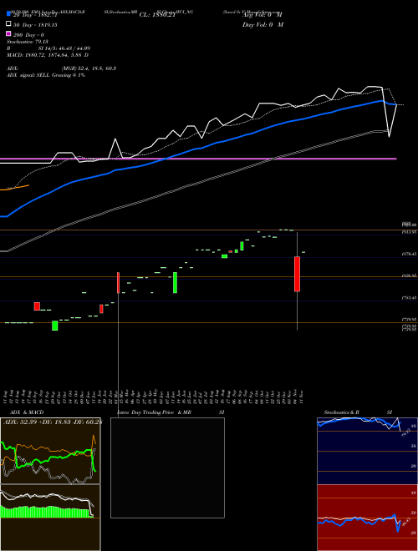Click the magenta 200 Day horizontal line
418x551 pixels.
pyautogui.click(x=198, y=159)
